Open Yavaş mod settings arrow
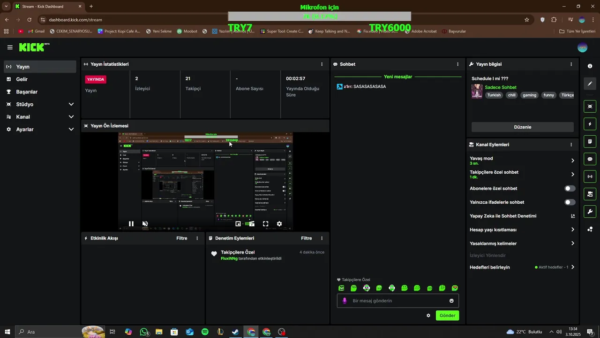Image resolution: width=600 pixels, height=338 pixels. coord(573,161)
